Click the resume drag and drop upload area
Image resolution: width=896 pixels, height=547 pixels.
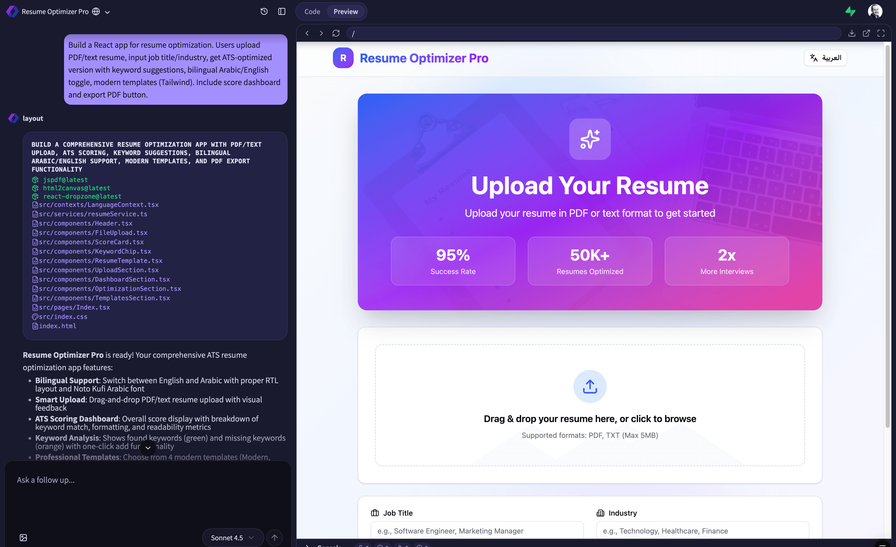pos(590,405)
